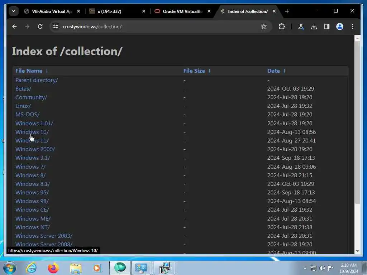Click the scrollbar up arrow

[357, 38]
